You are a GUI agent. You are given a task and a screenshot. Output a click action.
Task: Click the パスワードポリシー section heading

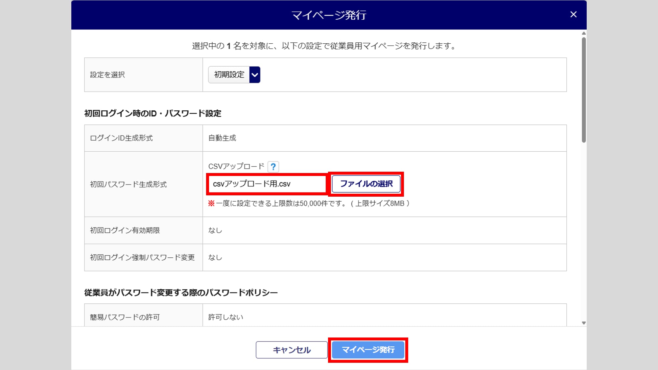pos(181,293)
